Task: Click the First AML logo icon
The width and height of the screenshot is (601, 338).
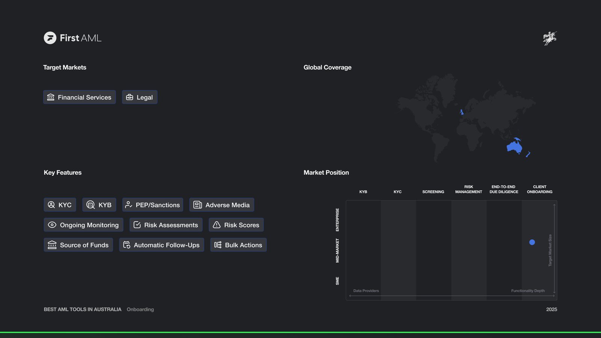Action: (50, 38)
